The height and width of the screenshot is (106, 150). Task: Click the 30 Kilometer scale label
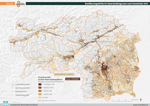click(x=135, y=100)
